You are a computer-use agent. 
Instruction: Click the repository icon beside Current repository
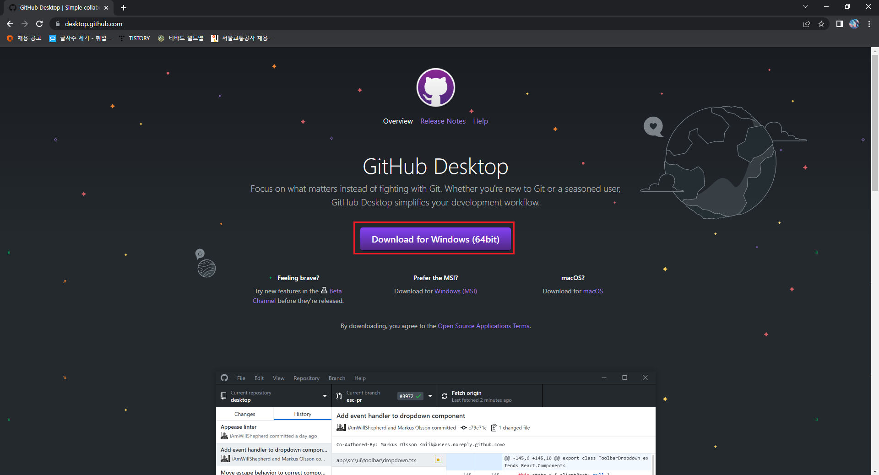click(x=223, y=396)
